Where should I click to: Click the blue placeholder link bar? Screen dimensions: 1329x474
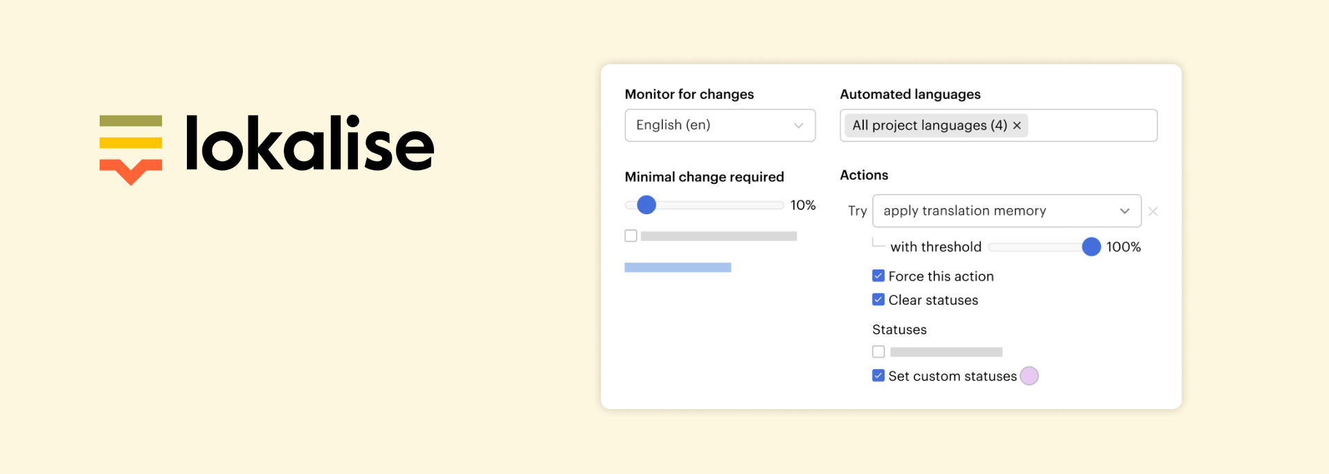(678, 267)
